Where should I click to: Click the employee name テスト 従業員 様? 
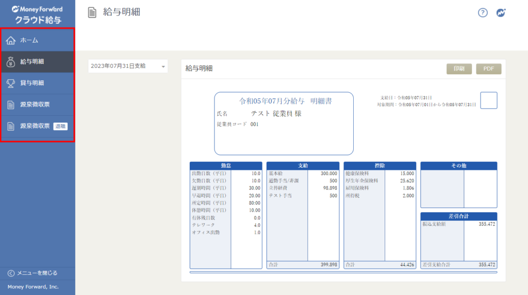pos(276,114)
